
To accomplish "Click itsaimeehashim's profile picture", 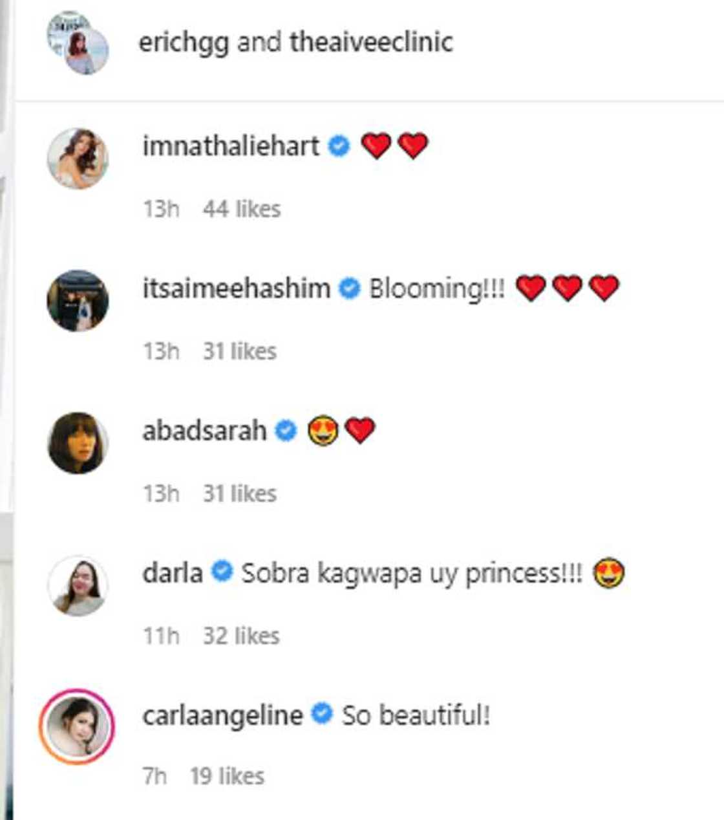I will (78, 301).
